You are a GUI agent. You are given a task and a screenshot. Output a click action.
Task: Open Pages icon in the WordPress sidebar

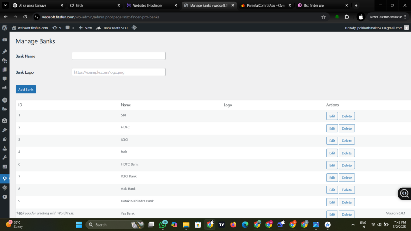[x=5, y=70]
